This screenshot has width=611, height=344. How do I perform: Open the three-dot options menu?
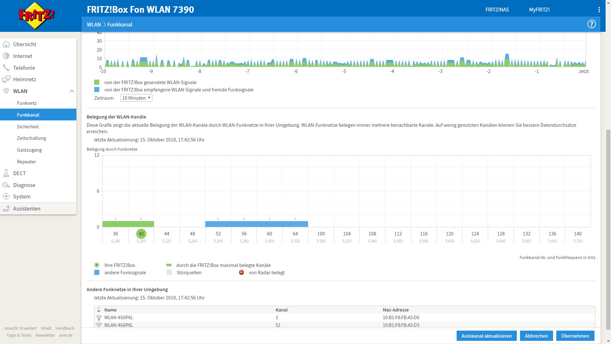coord(599,10)
